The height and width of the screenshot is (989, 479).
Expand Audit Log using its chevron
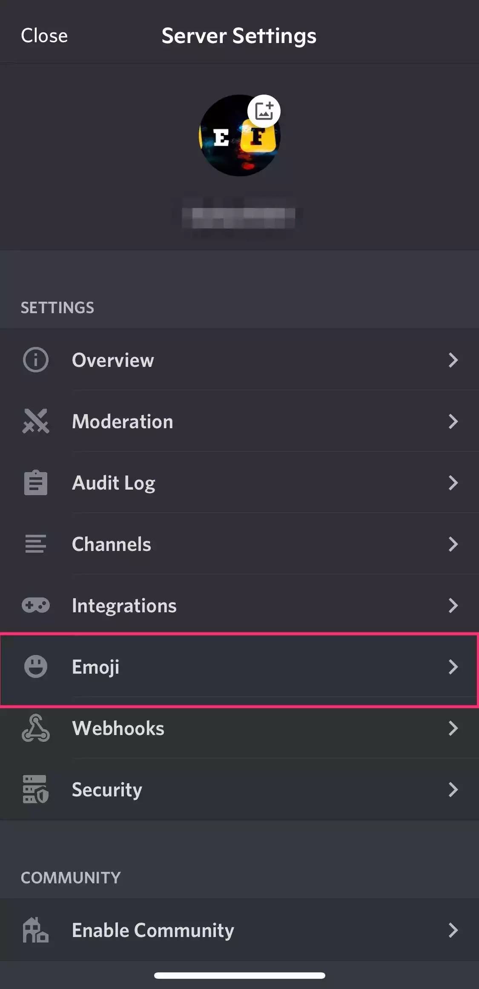click(453, 483)
